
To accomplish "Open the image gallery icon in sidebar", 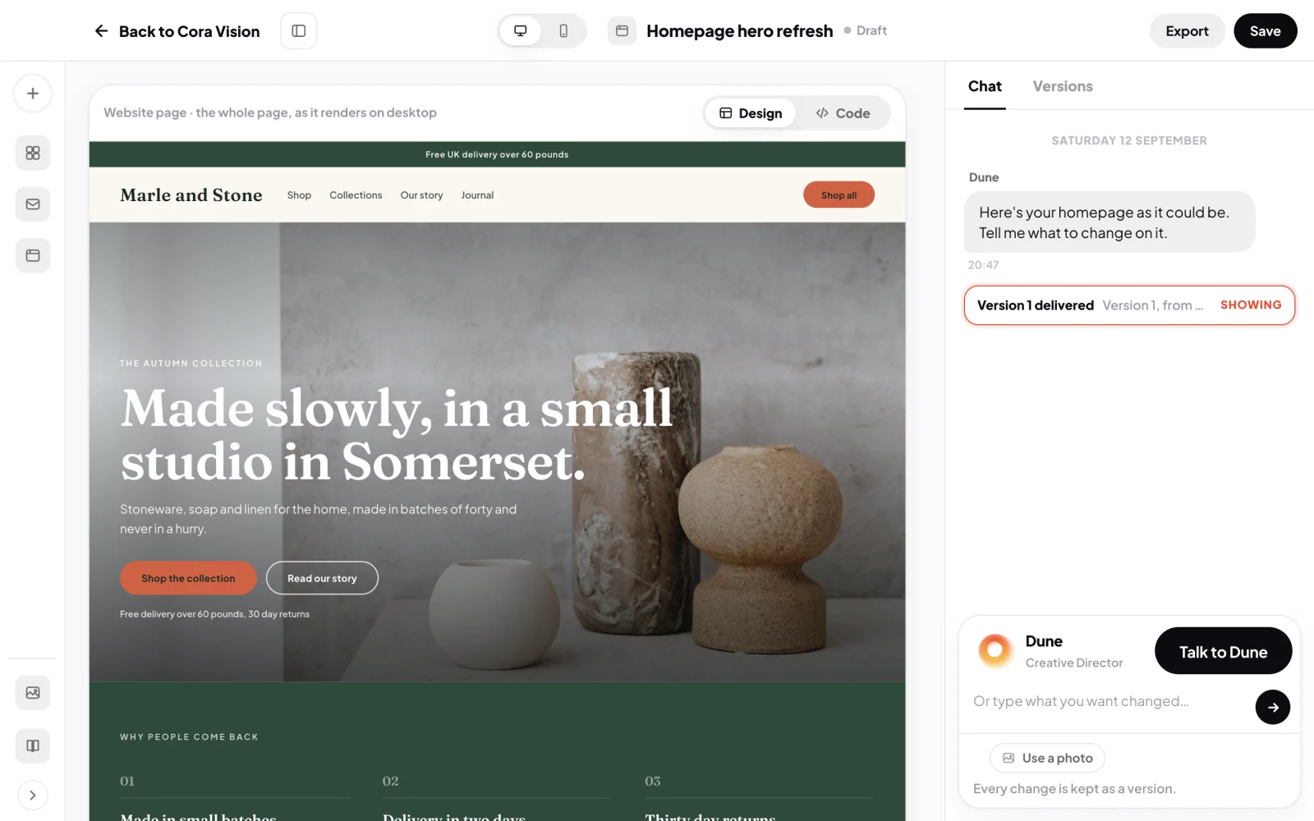I will (x=33, y=693).
